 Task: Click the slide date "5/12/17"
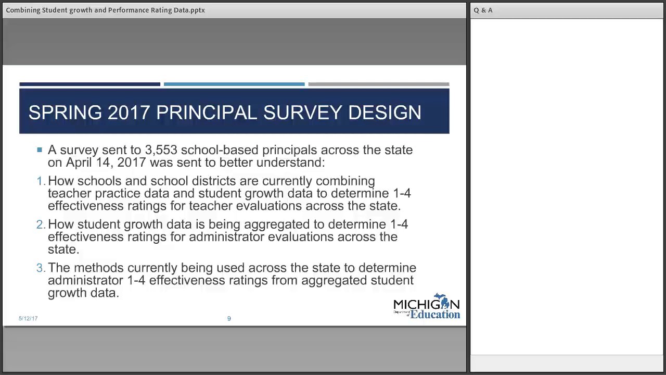pos(28,318)
